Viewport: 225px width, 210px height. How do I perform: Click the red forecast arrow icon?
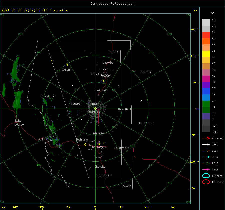pos(206,138)
